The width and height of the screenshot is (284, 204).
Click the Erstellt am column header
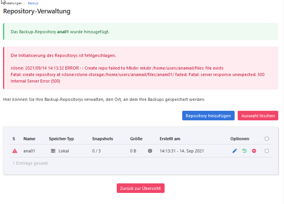(170, 139)
